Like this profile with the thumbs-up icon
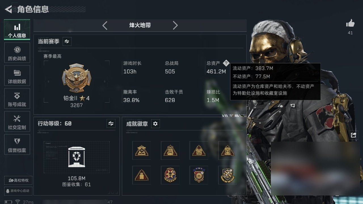The image size is (363, 204). pyautogui.click(x=350, y=24)
